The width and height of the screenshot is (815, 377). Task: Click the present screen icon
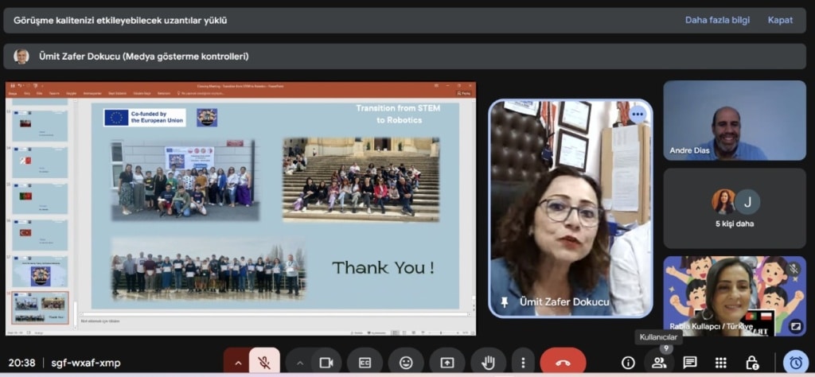(446, 363)
